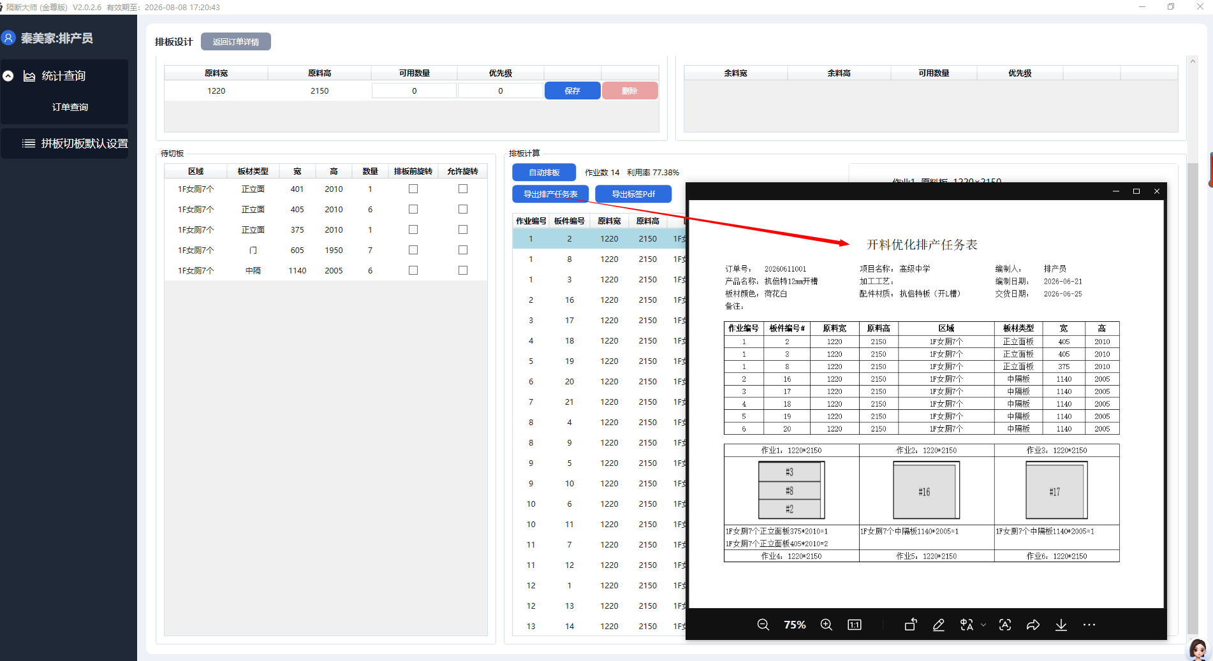Click the zoom in magnifier icon
This screenshot has height=661, width=1213.
click(827, 625)
